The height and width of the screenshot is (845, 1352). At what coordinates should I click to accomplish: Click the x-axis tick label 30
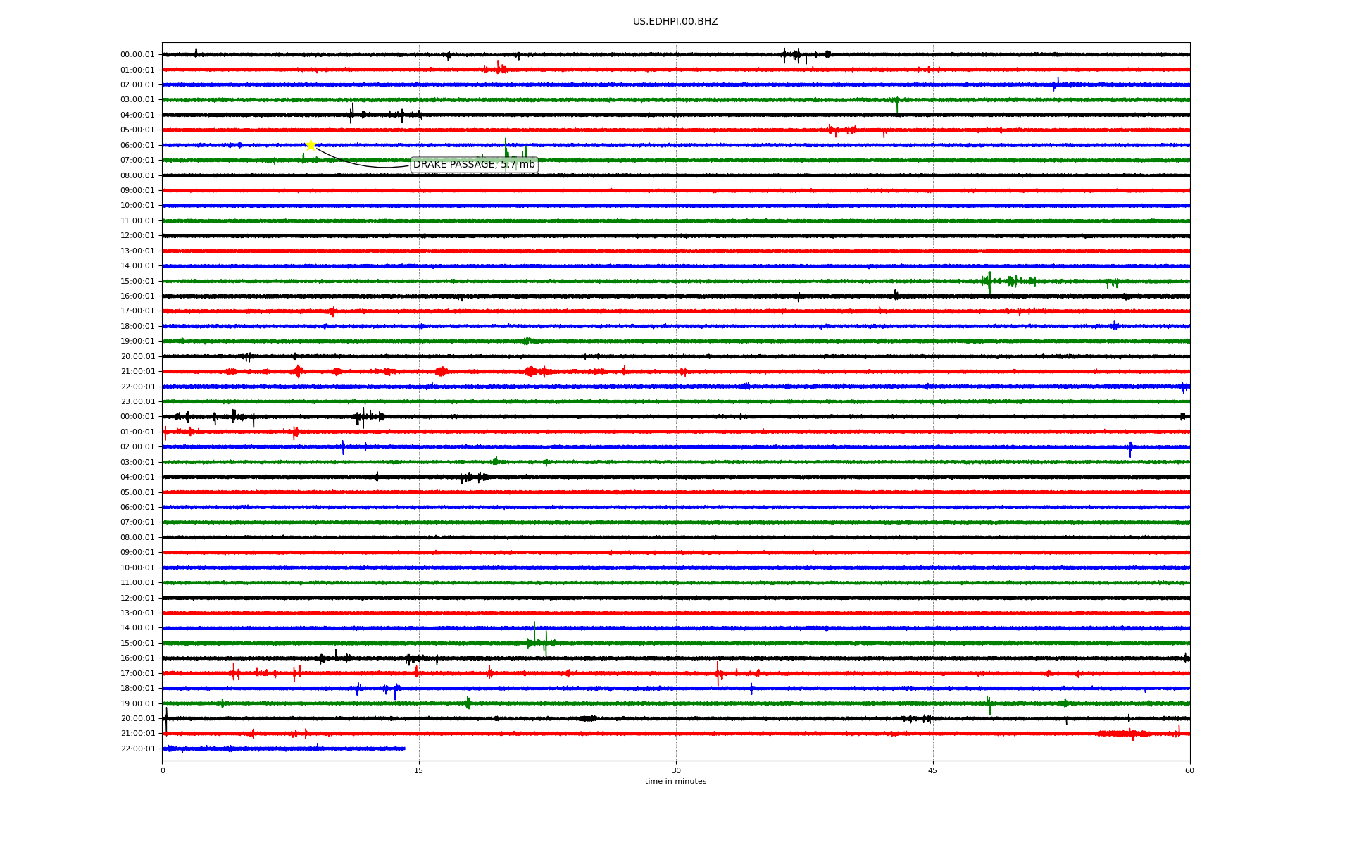676,770
